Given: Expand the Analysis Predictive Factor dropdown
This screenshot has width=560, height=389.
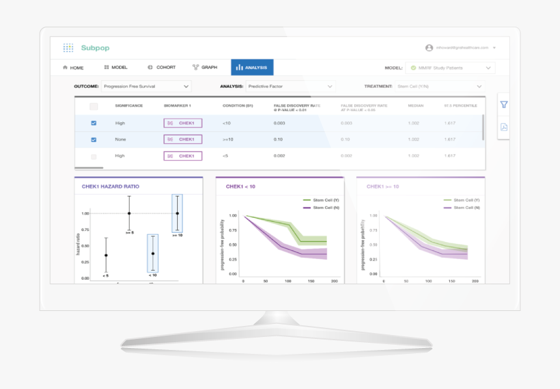Looking at the screenshot, I should [290, 87].
